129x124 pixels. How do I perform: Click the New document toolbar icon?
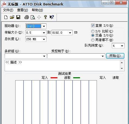tap(6, 17)
